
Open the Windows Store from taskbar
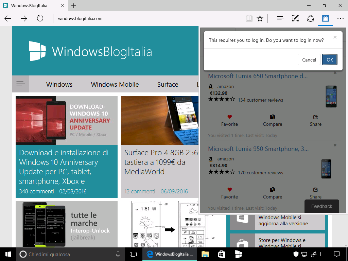[222, 254]
